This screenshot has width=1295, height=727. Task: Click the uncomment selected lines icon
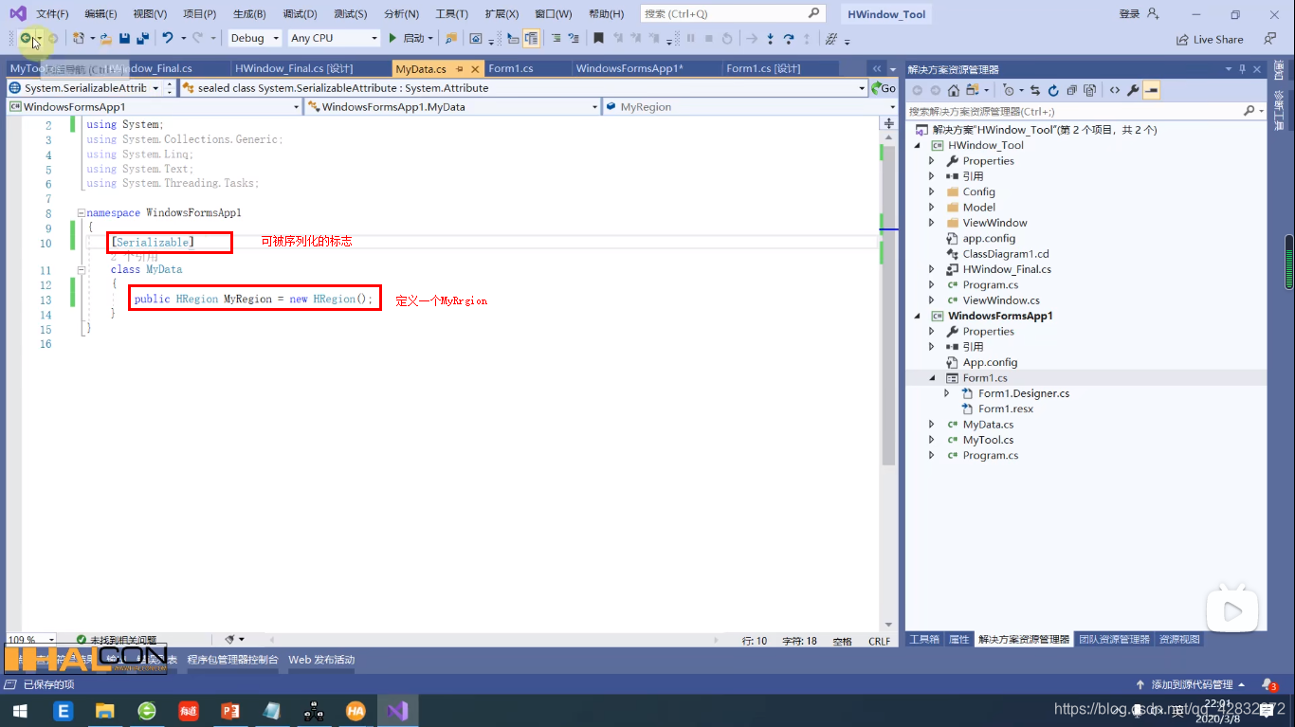(574, 38)
